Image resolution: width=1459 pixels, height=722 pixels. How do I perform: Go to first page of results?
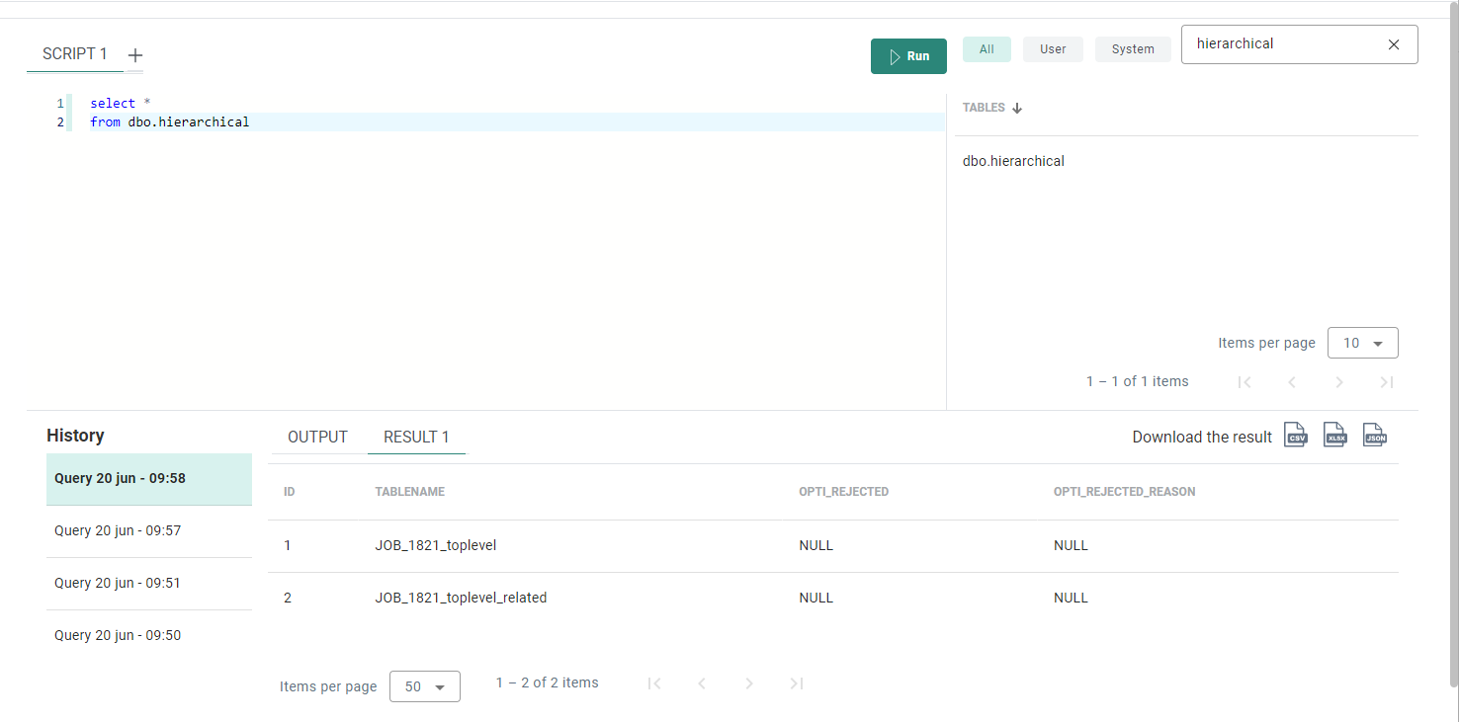click(x=654, y=683)
